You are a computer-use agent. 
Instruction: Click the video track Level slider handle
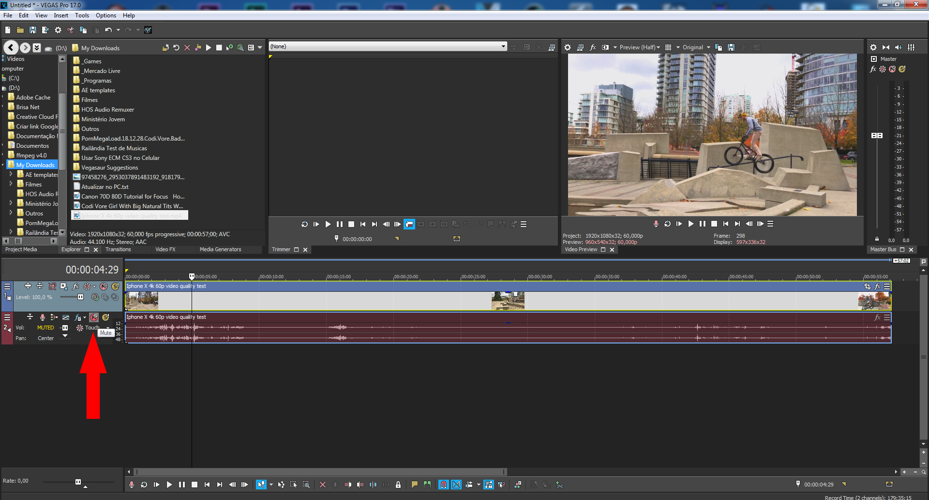coord(80,297)
